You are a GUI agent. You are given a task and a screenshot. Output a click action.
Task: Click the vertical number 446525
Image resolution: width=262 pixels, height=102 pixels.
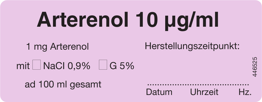255,67
